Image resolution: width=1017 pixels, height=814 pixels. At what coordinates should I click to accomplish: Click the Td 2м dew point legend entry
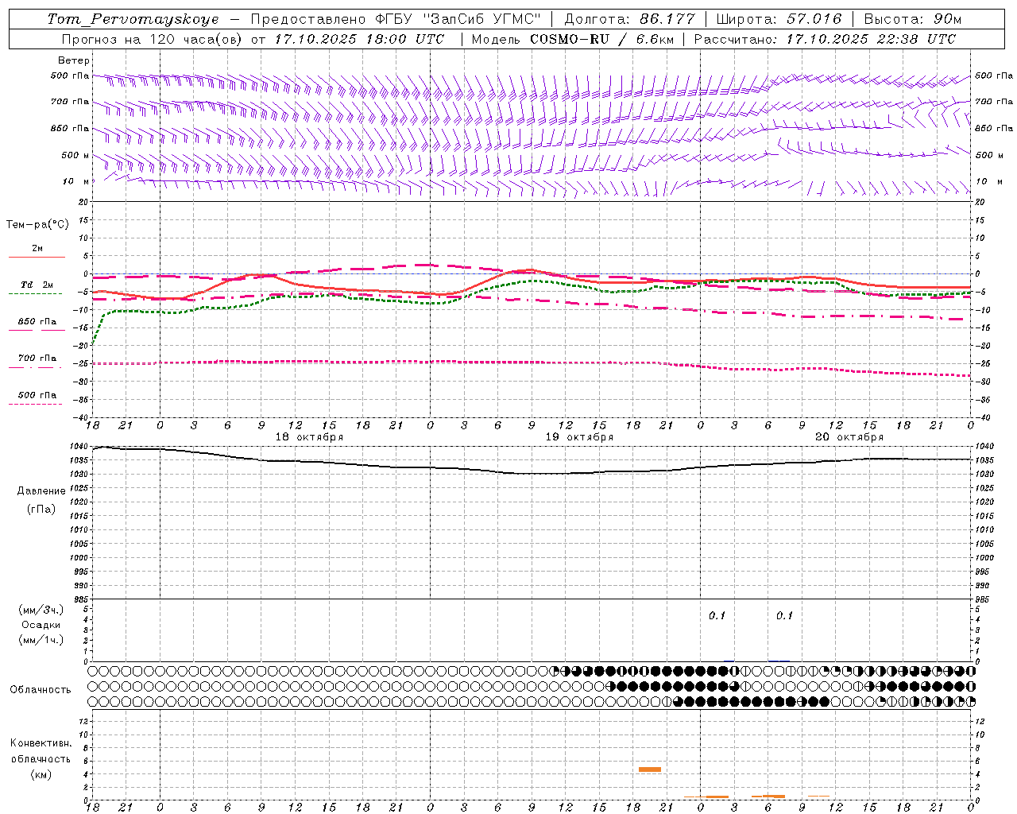(37, 285)
